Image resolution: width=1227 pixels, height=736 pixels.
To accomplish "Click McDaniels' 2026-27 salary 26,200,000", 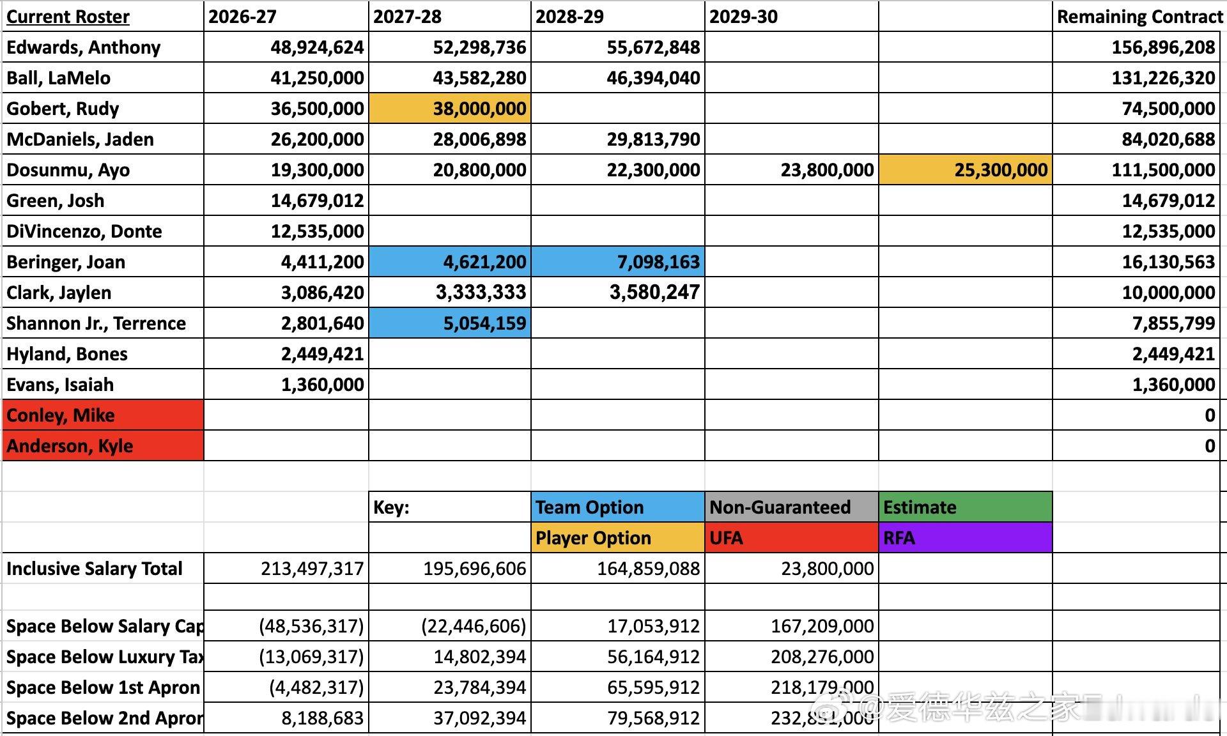I will [286, 139].
